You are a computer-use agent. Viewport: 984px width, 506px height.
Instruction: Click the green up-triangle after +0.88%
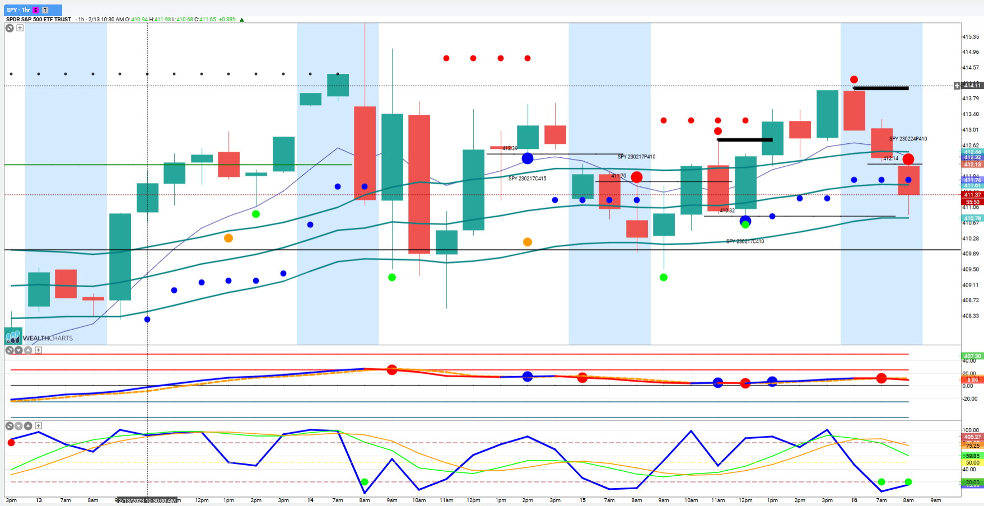coord(242,20)
